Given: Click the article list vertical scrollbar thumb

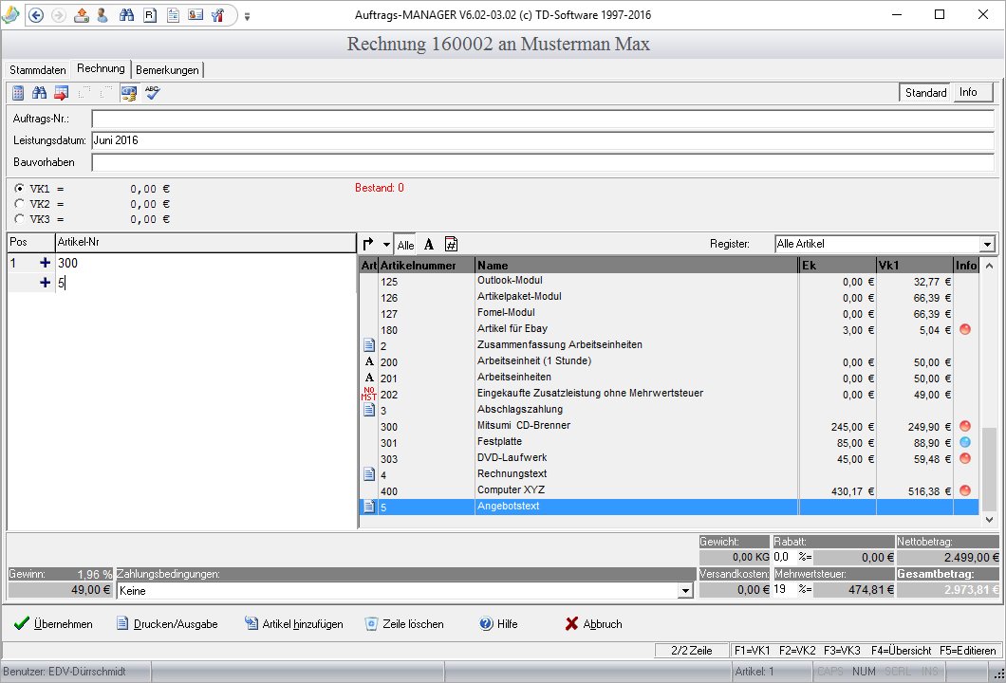Looking at the screenshot, I should click(x=989, y=469).
